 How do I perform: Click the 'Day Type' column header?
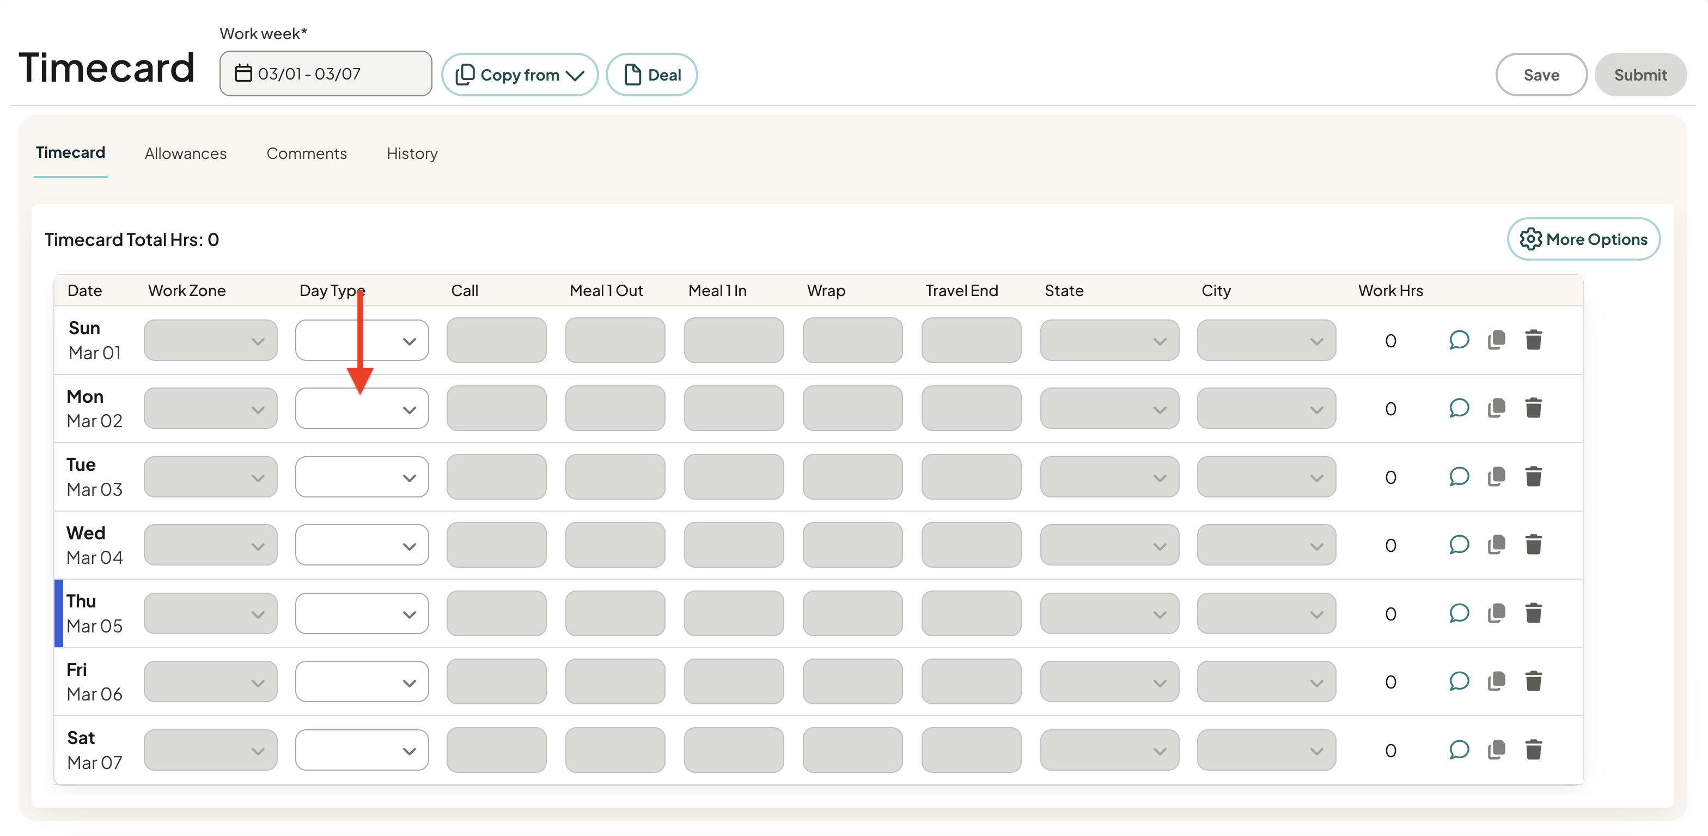point(332,291)
